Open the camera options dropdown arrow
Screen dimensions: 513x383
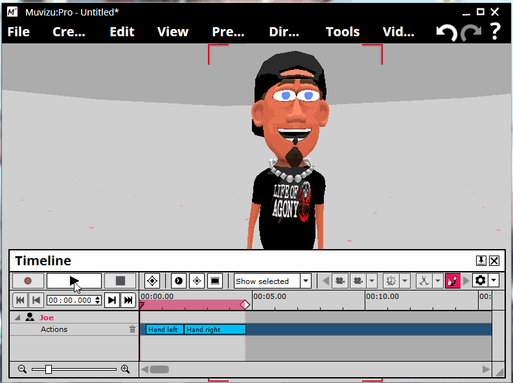click(372, 281)
